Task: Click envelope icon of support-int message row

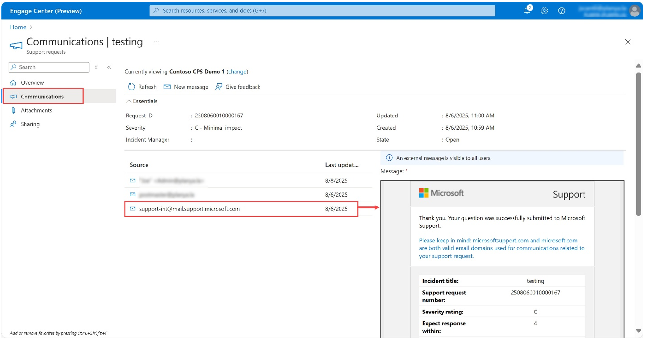Action: coord(132,209)
